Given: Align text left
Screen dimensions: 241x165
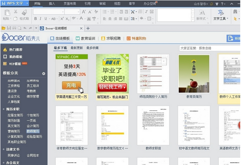Looking at the screenshot, I should (x=104, y=19).
